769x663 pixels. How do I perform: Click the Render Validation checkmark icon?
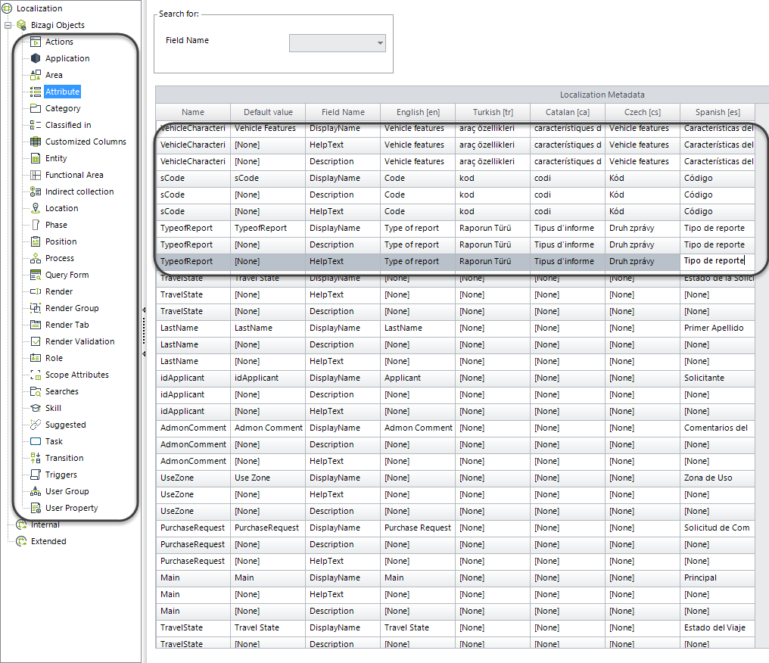[36, 342]
